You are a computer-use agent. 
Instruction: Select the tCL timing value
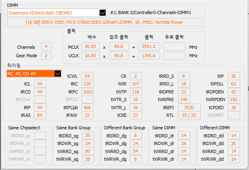pos(39,84)
